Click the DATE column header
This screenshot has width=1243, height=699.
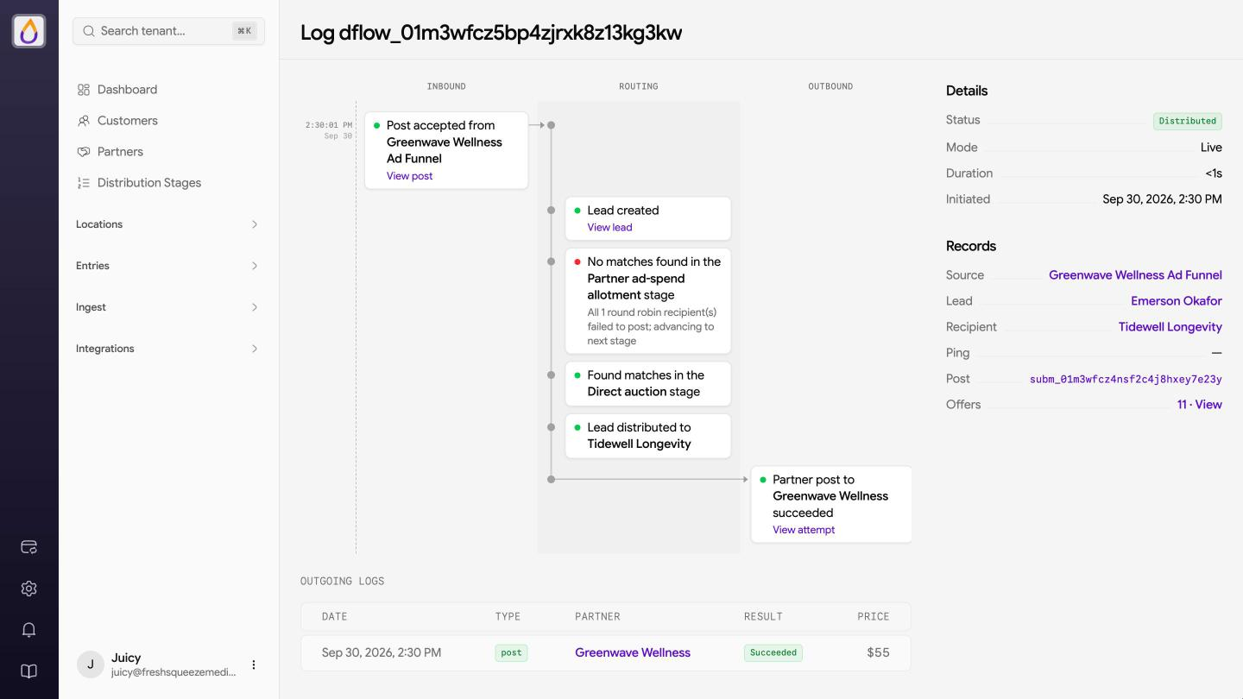pyautogui.click(x=334, y=617)
